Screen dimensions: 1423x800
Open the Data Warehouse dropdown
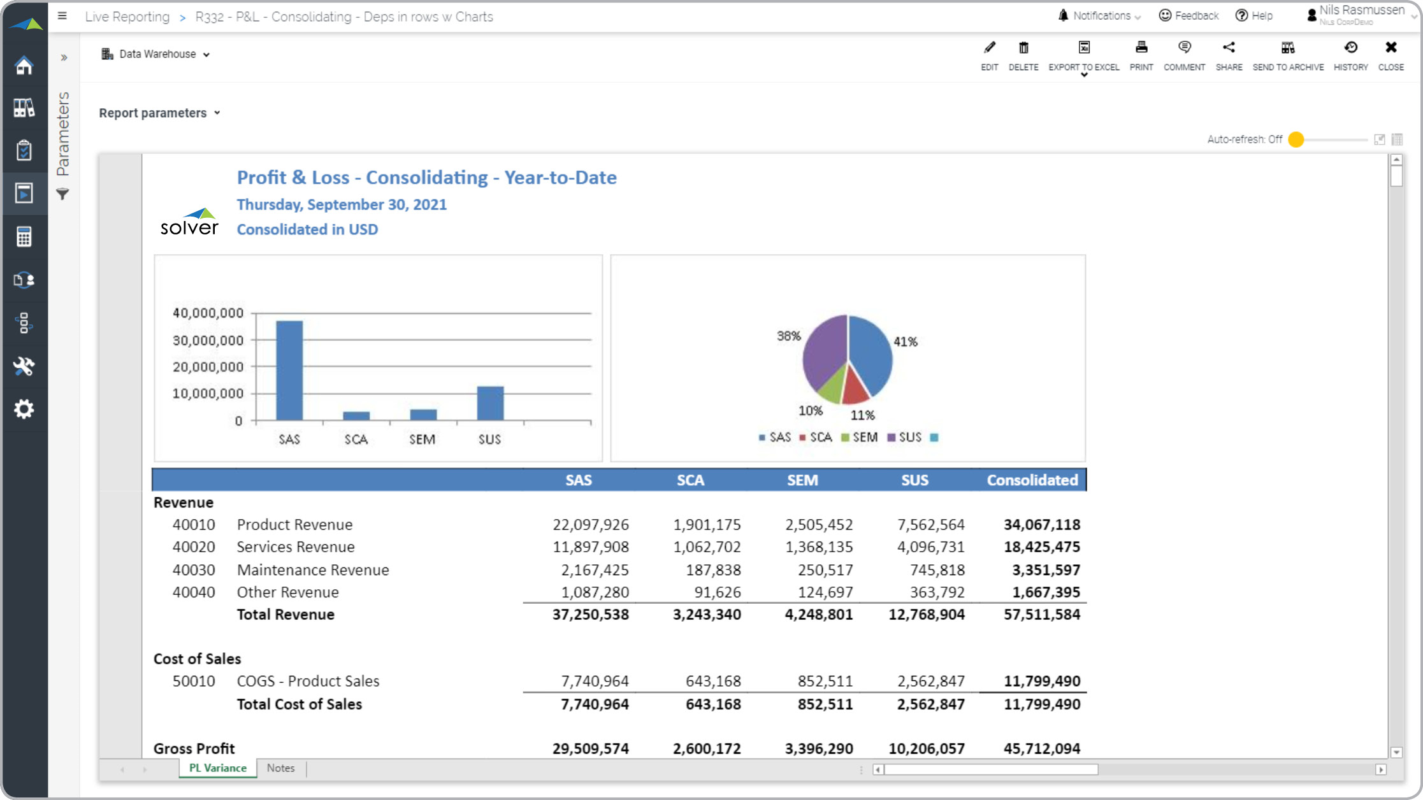click(x=156, y=54)
